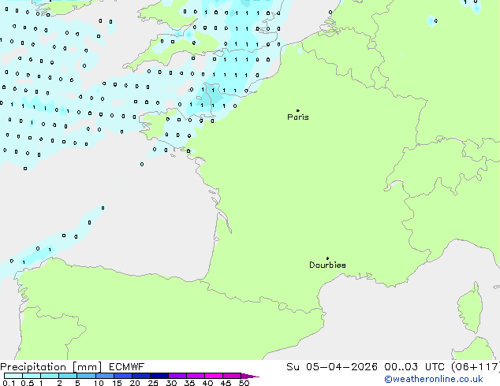This screenshot has width=500, height=386.
Task: Select the 35–40 mm legend swatch
Action: click(x=195, y=376)
